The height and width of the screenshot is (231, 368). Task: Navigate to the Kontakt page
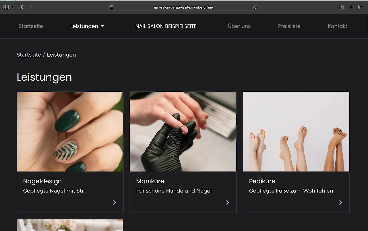(x=337, y=26)
